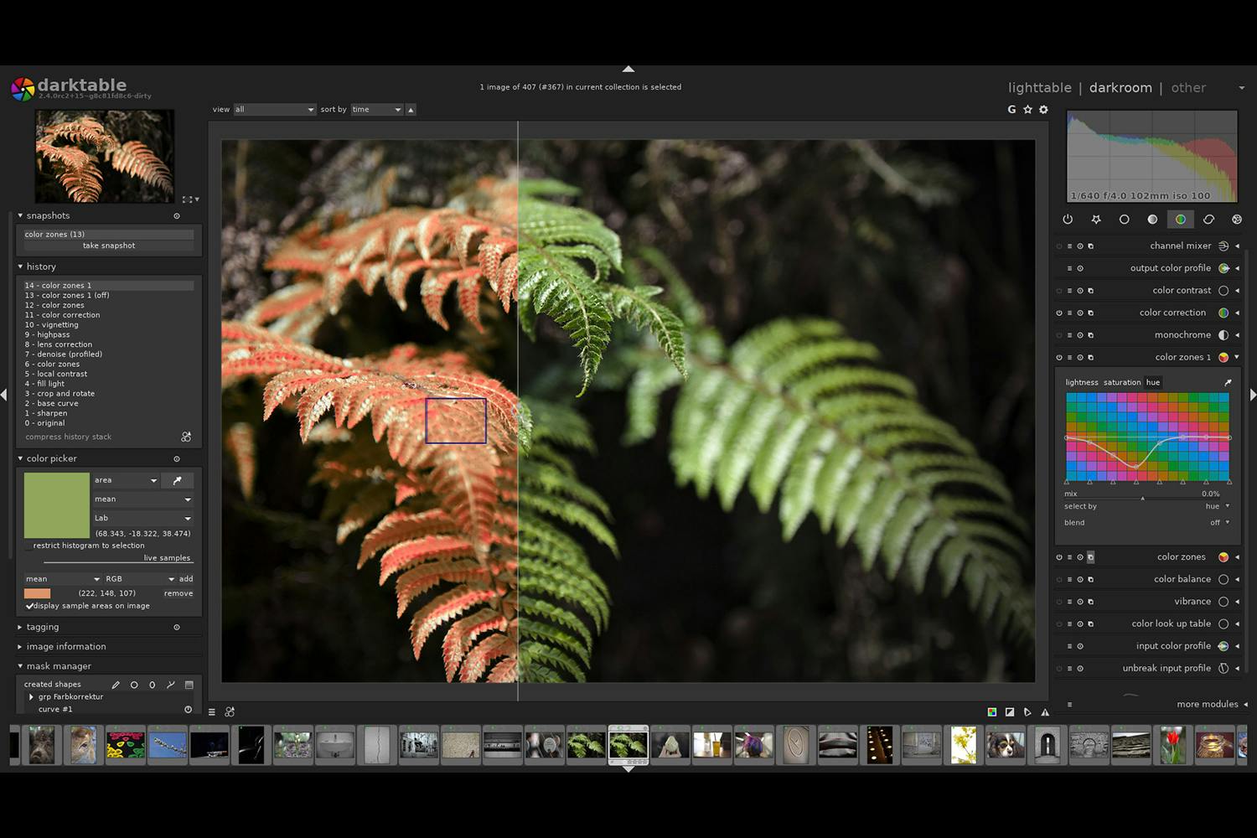Open the 'sort by' time dropdown
Image resolution: width=1257 pixels, height=838 pixels.
click(x=376, y=109)
